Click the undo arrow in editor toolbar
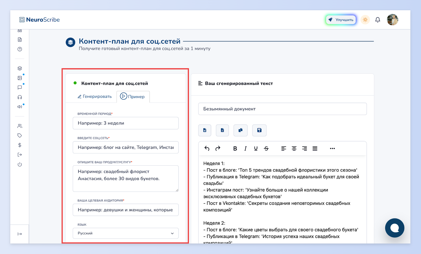The height and width of the screenshot is (254, 421). tap(207, 148)
